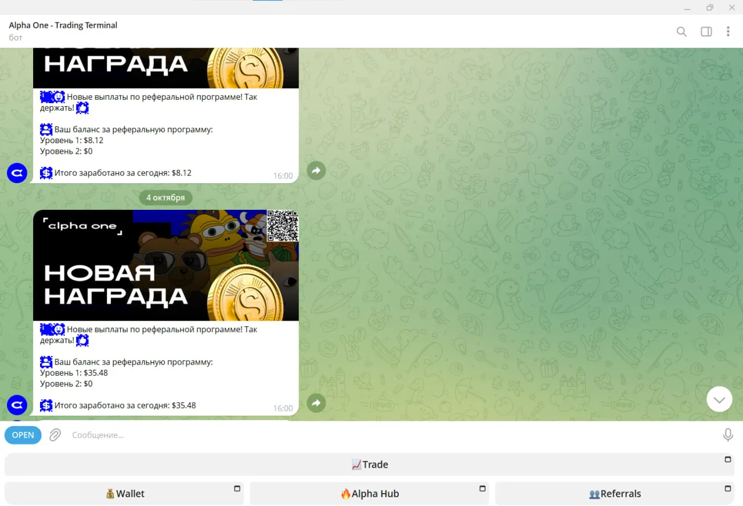
Task: Click the bot avatar beside the $8.12 message
Action: 17,173
